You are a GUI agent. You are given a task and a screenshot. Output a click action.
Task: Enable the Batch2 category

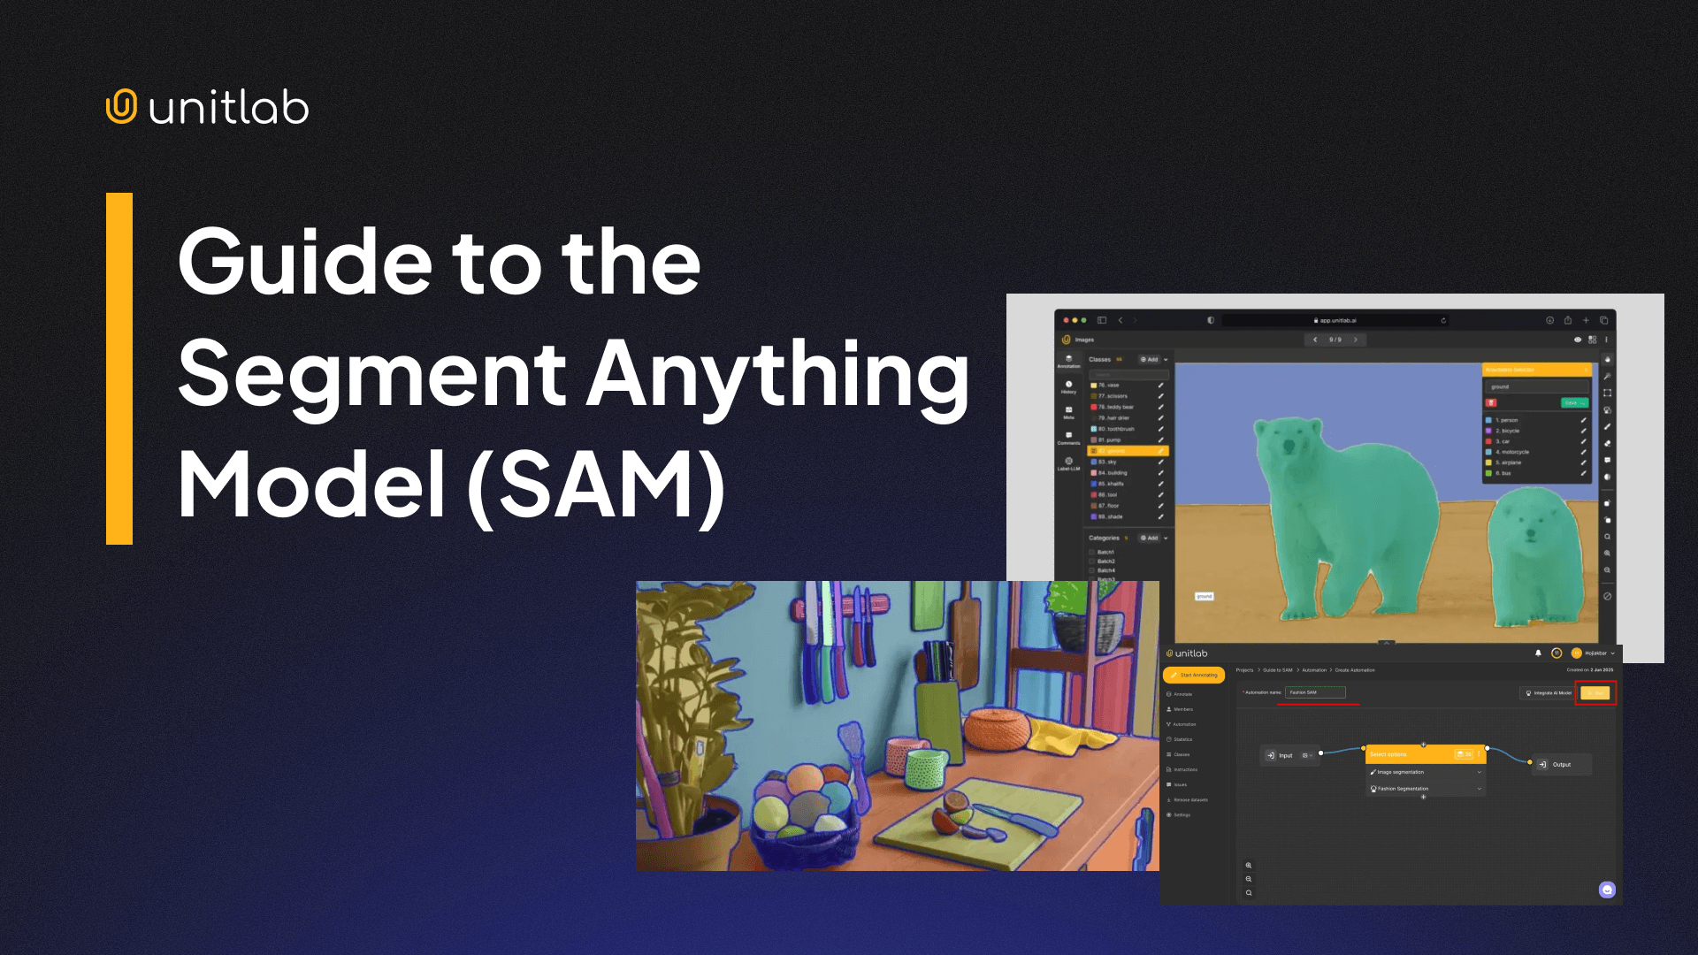pyautogui.click(x=1091, y=561)
